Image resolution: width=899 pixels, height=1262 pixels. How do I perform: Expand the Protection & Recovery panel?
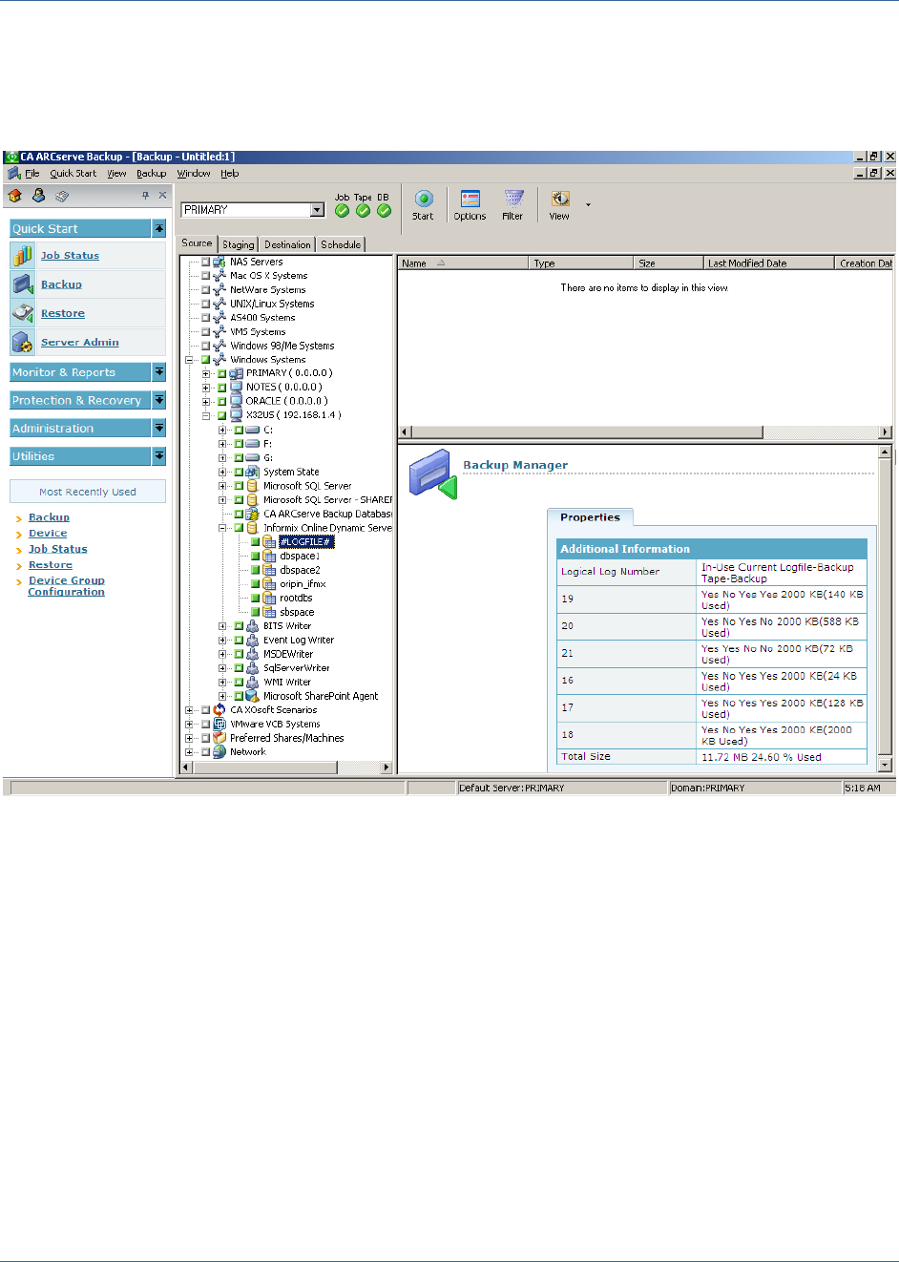coord(159,400)
